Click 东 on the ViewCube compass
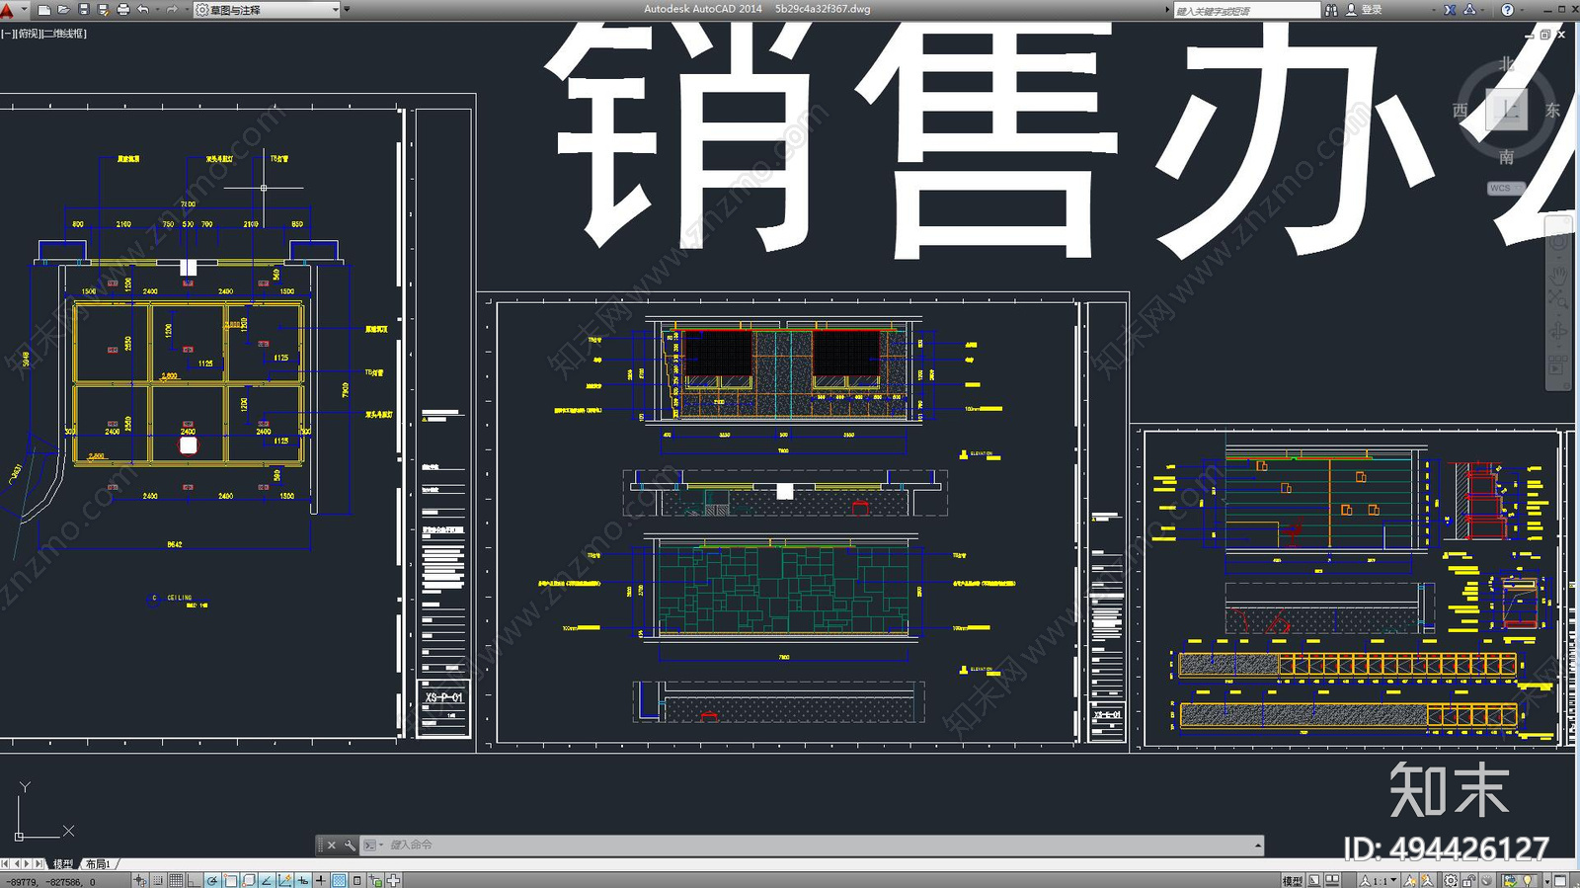 point(1552,111)
